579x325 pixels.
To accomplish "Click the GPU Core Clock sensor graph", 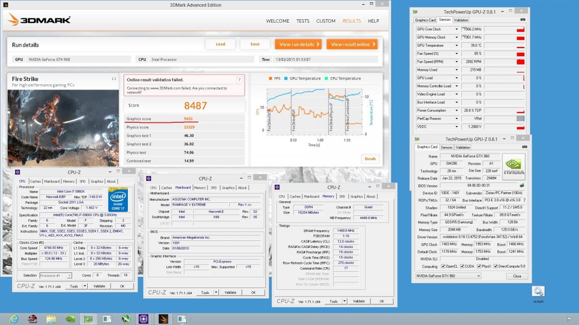I will (x=504, y=29).
